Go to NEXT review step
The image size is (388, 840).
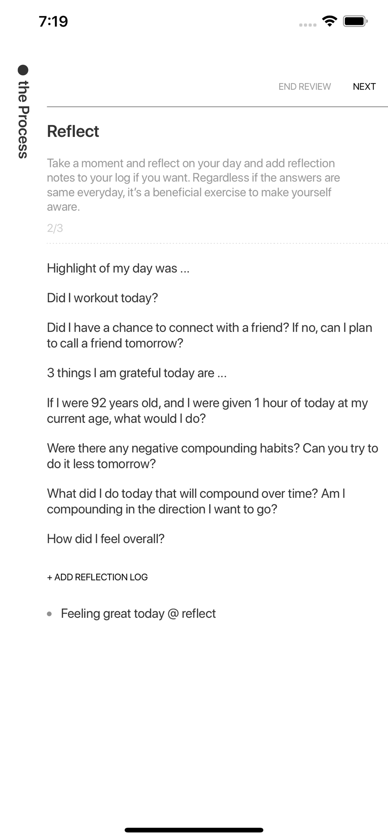(x=364, y=87)
